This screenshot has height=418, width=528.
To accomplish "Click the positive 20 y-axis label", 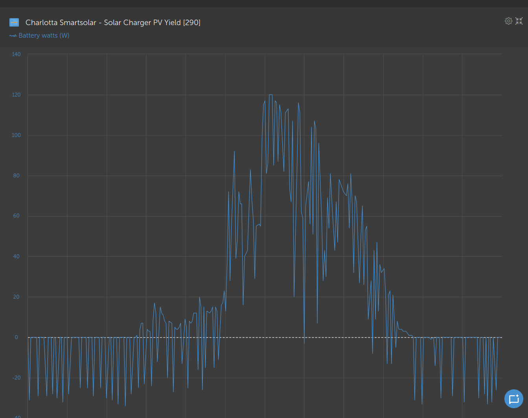I will pyautogui.click(x=16, y=297).
